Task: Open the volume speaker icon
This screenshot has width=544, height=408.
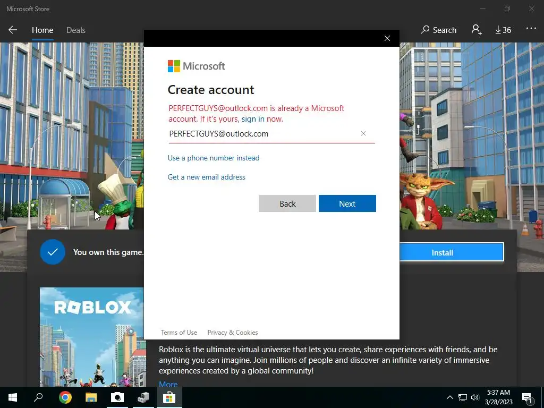Action: 475,397
